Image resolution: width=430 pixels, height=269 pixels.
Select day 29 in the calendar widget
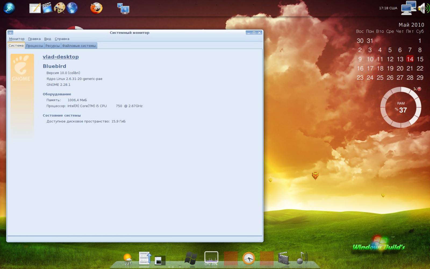point(420,77)
